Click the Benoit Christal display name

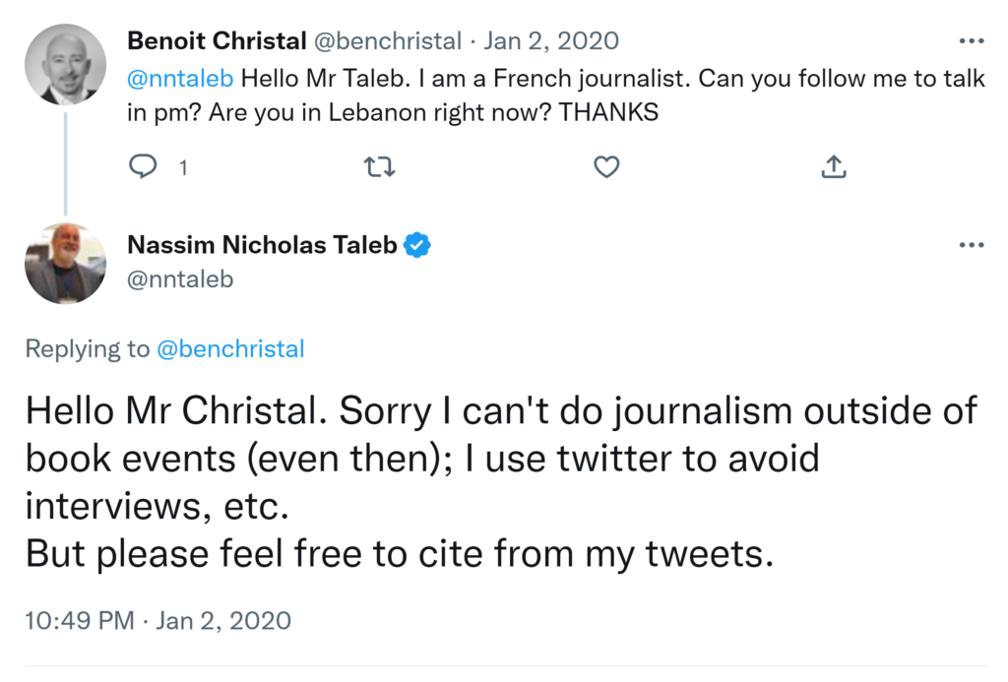pos(217,41)
